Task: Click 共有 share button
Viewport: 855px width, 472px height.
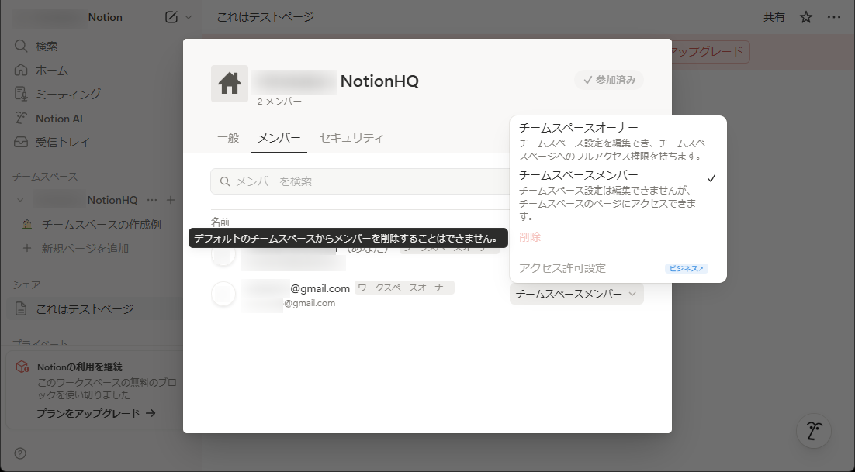Action: (774, 17)
